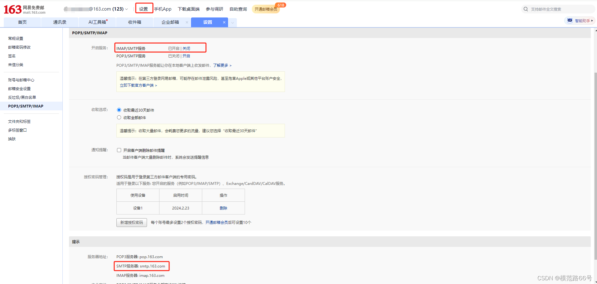Expand the account dropdown arrow beside (123)
Viewport: 597px width, 284px height.
tap(126, 9)
